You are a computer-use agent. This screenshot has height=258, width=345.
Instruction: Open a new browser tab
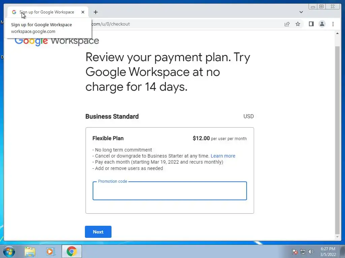(95, 12)
